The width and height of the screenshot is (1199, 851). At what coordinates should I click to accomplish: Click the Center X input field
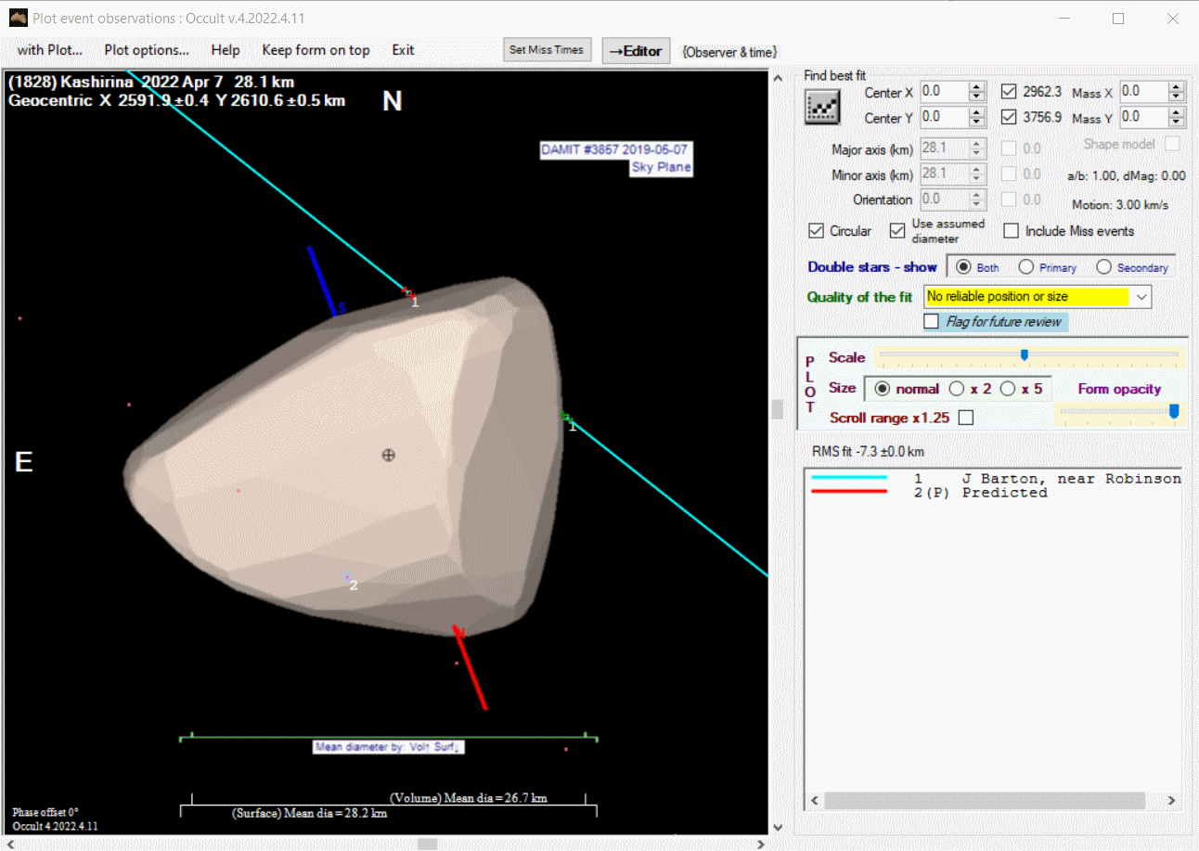(x=942, y=92)
